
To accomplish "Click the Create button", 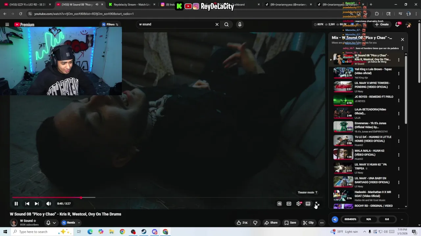I will (x=382, y=24).
